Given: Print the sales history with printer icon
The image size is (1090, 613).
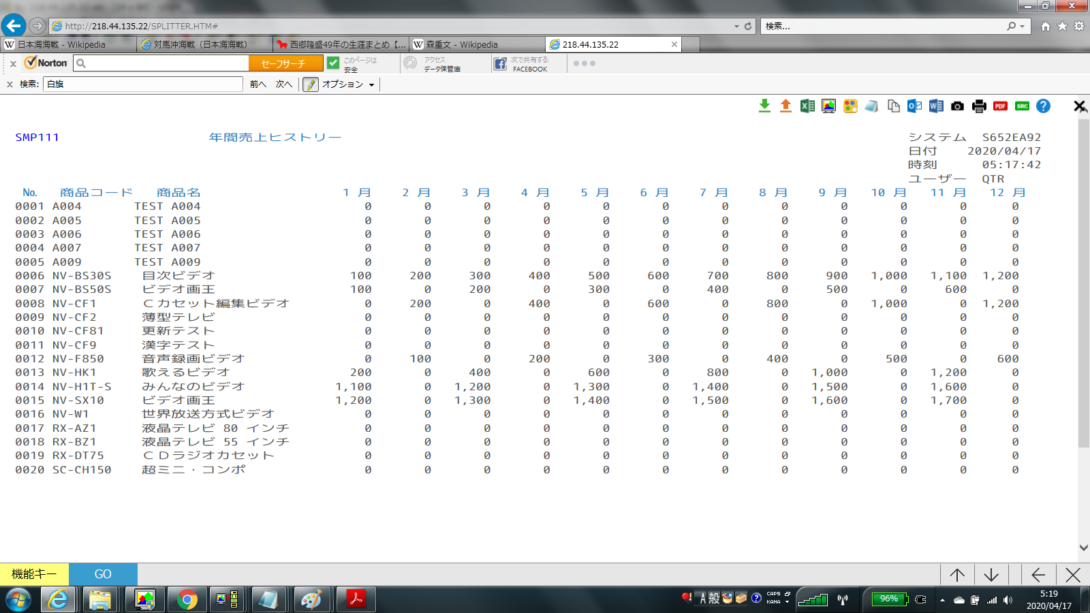Looking at the screenshot, I should point(979,106).
